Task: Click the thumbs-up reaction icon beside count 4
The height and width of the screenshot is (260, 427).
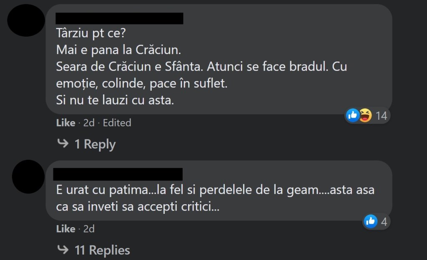Action: tap(370, 222)
